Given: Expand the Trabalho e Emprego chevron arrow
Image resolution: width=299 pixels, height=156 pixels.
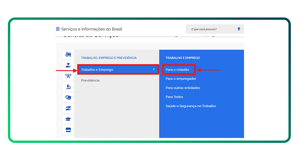Looking at the screenshot, I should (154, 69).
